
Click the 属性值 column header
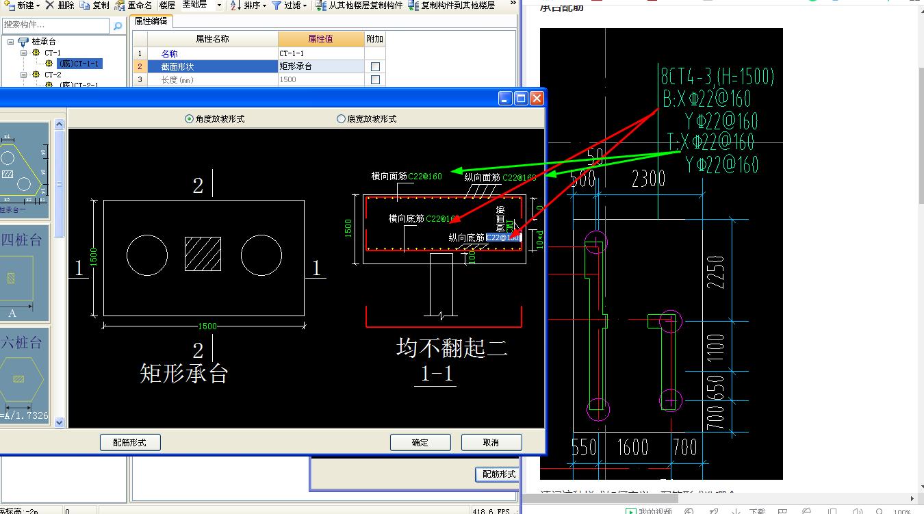[321, 39]
